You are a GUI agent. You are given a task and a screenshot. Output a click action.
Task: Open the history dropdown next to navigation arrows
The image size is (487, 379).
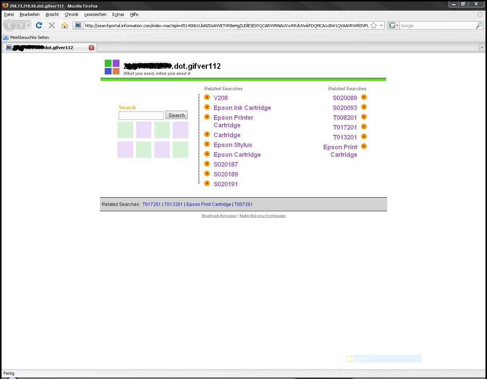(x=28, y=26)
